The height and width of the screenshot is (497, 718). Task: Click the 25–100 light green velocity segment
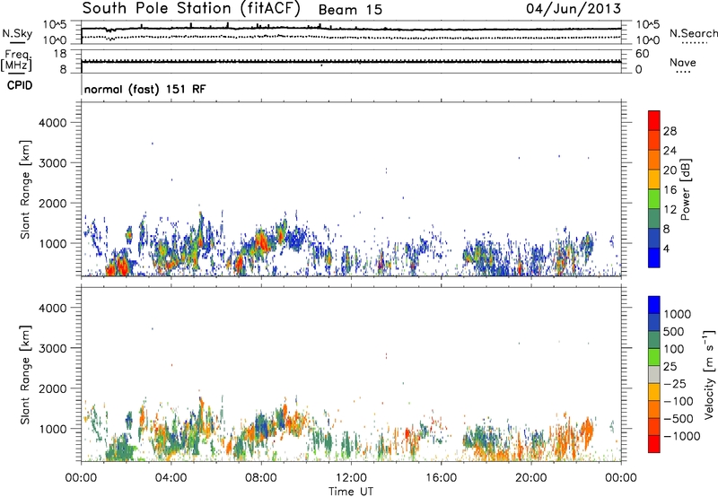(x=654, y=357)
